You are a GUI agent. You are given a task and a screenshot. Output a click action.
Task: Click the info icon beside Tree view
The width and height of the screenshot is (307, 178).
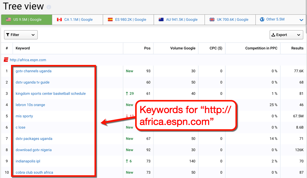click(x=49, y=7)
